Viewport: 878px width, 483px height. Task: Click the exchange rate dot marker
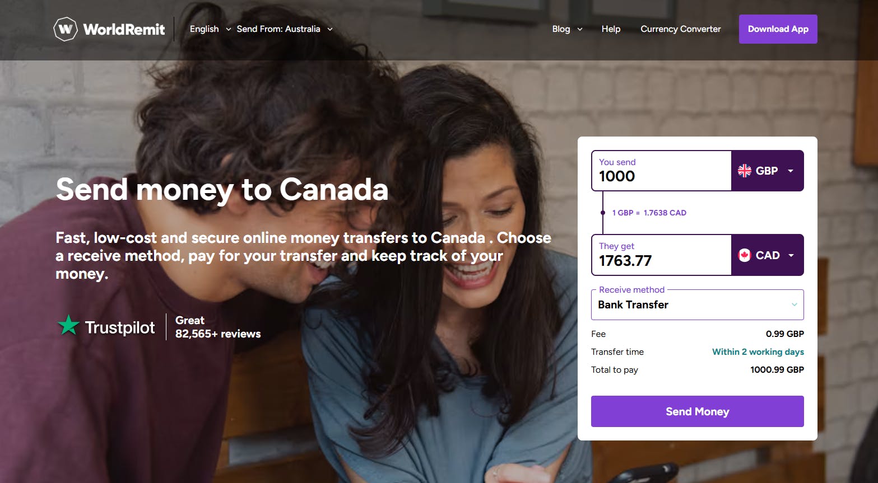603,213
